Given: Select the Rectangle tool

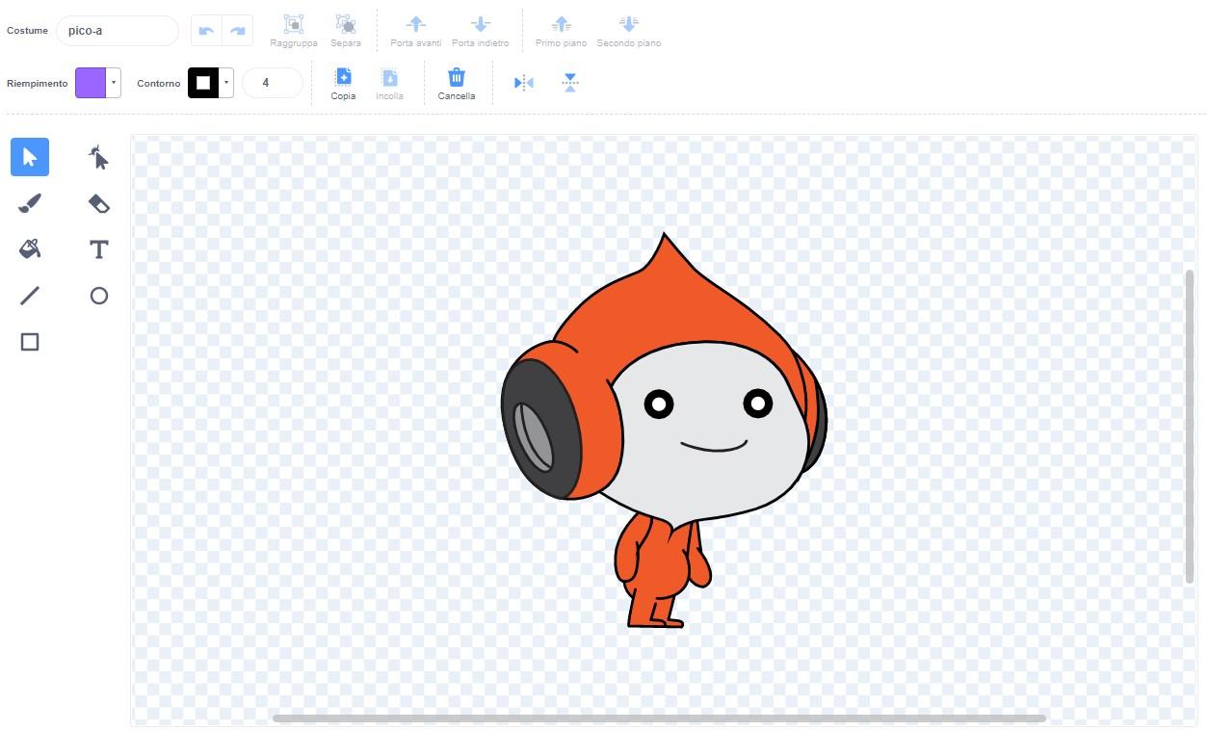Looking at the screenshot, I should click(30, 342).
